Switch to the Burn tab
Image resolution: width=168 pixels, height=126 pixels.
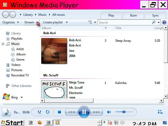tap(133, 15)
